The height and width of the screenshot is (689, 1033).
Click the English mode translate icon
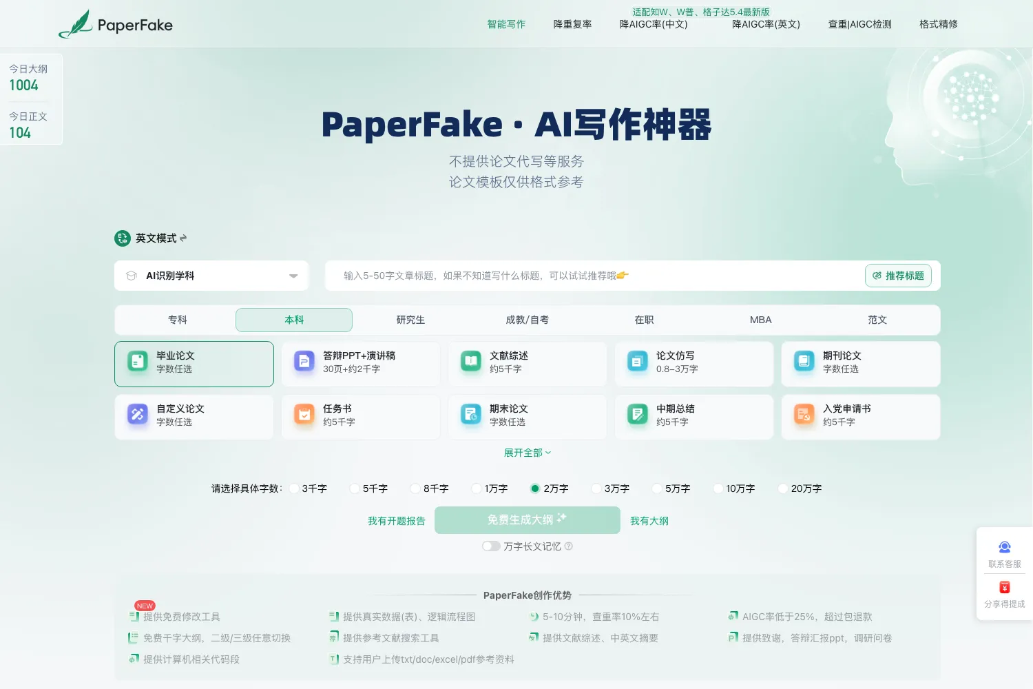coord(123,238)
